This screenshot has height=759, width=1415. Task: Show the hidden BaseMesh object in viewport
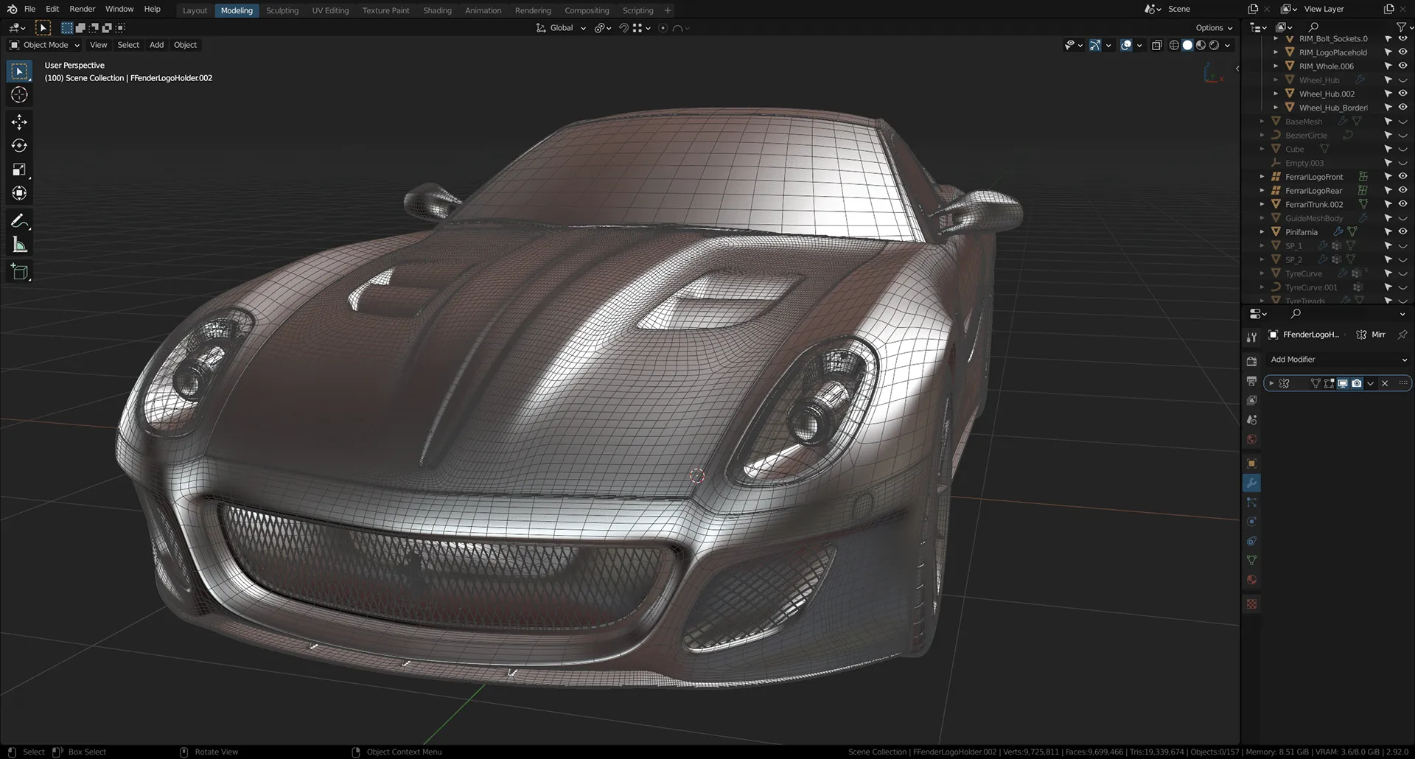(x=1402, y=122)
